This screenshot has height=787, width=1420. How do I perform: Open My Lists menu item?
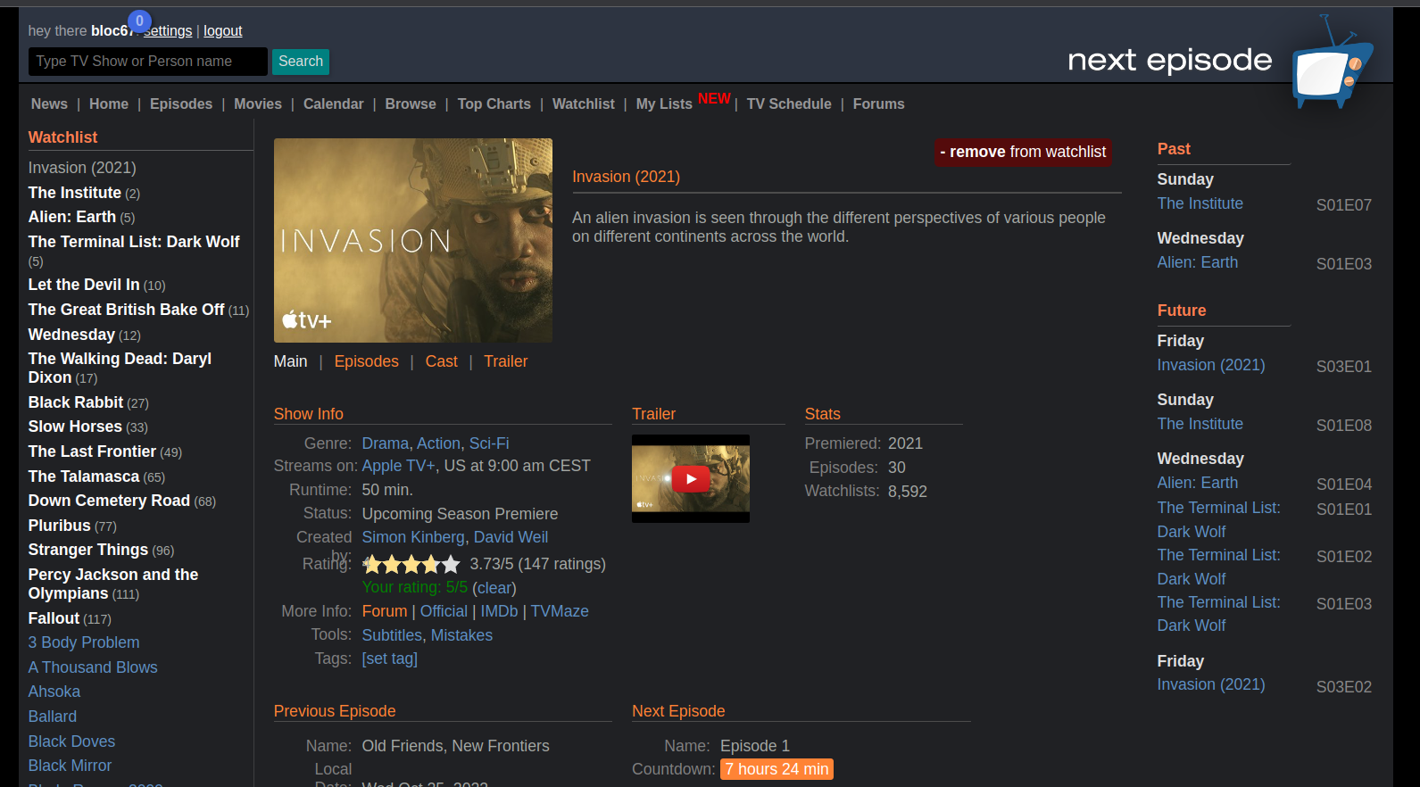[664, 104]
